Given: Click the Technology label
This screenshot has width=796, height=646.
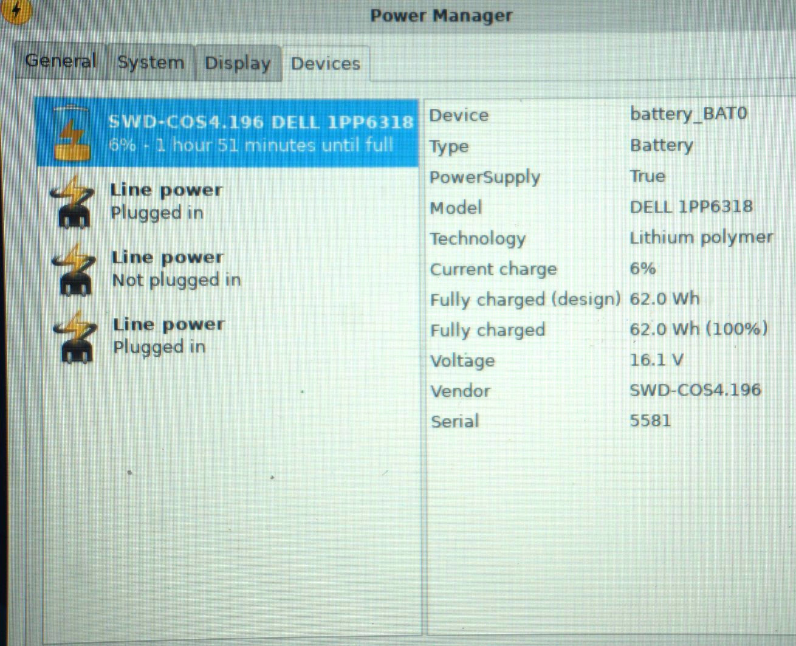Looking at the screenshot, I should [478, 238].
